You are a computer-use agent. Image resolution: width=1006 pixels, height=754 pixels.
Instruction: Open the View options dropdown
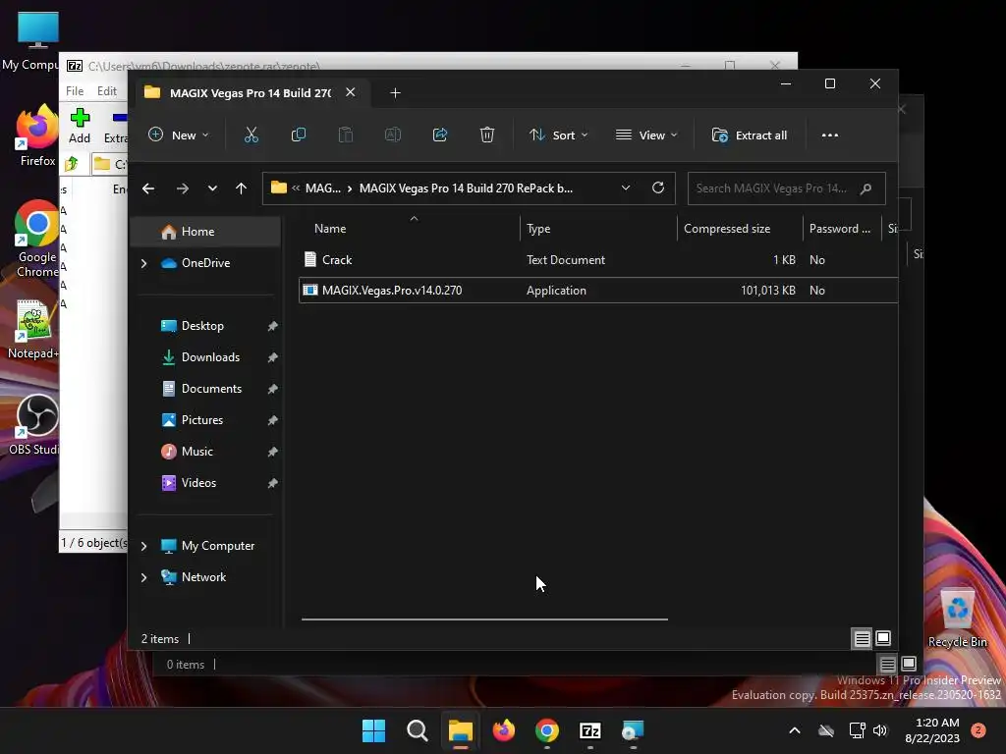click(x=646, y=135)
